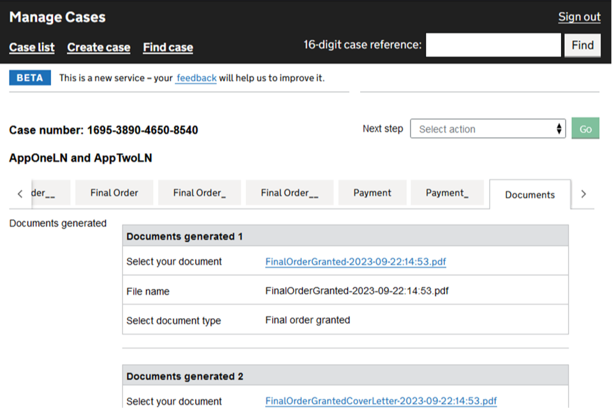Open the Case list page
This screenshot has width=612, height=408.
[x=32, y=48]
